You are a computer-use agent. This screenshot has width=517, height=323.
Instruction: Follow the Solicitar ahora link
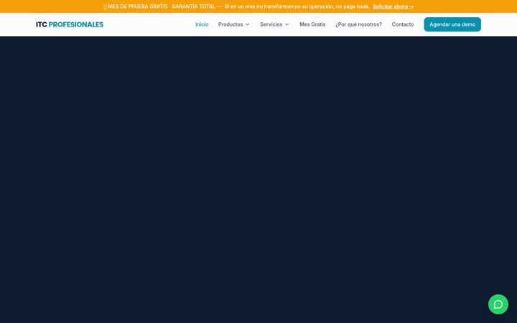(x=393, y=6)
